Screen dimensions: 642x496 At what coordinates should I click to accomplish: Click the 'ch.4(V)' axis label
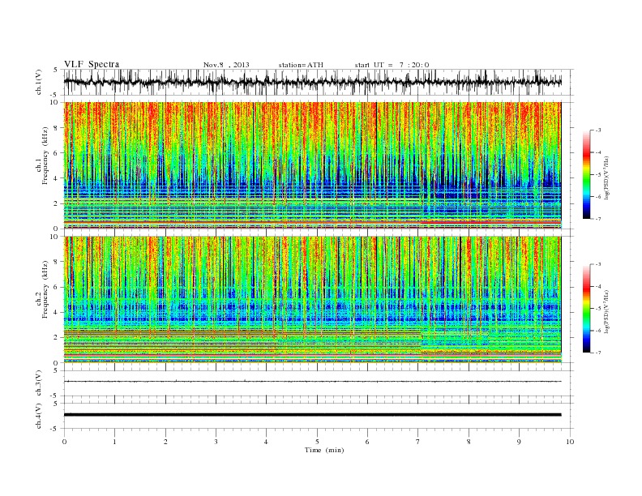click(x=39, y=416)
